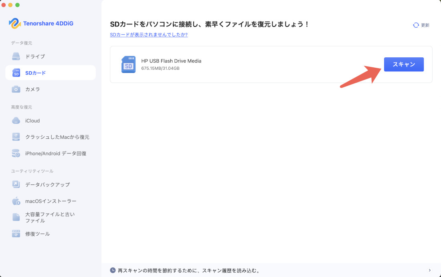This screenshot has width=441, height=277.
Task: Click the yellow minimize traffic light button
Action: coord(10,5)
